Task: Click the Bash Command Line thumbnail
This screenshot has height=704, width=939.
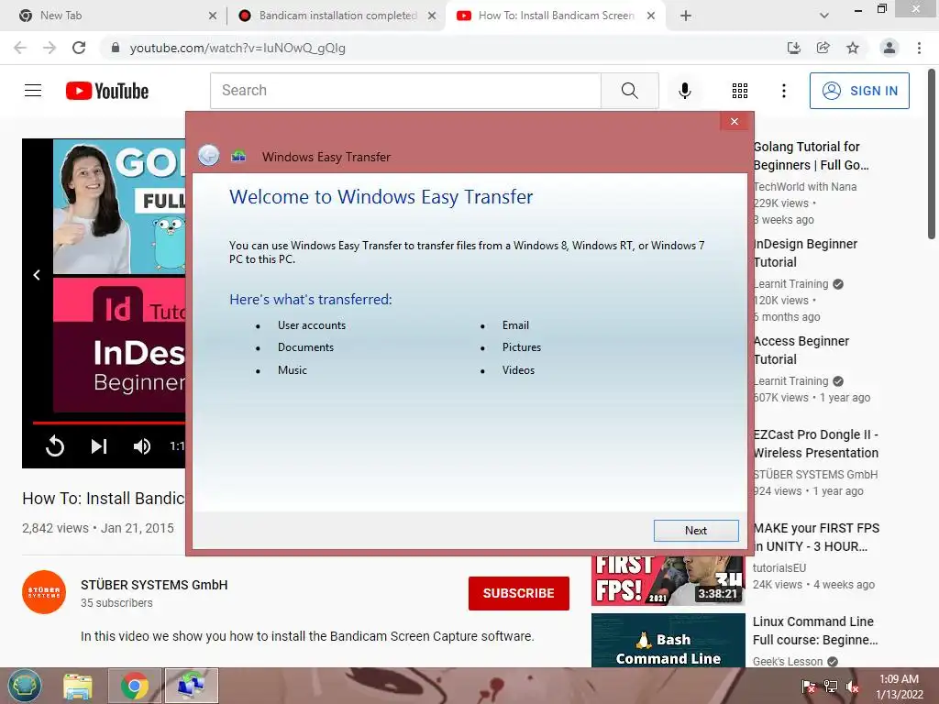Action: click(668, 640)
